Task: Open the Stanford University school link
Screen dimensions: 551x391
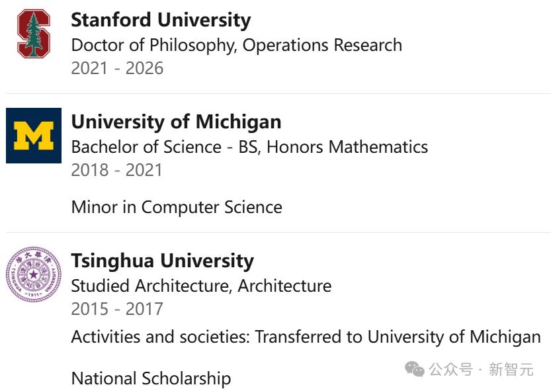Action: click(x=161, y=20)
